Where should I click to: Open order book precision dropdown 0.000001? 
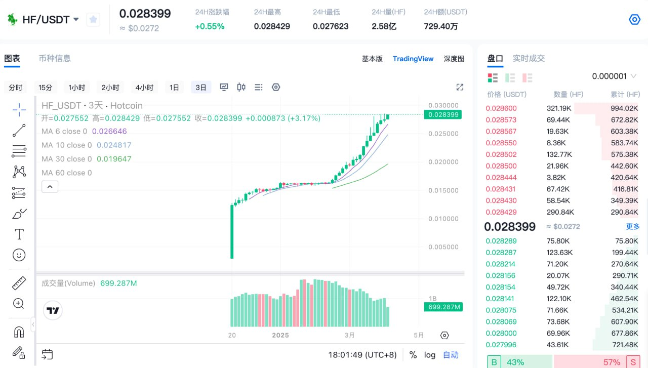614,76
